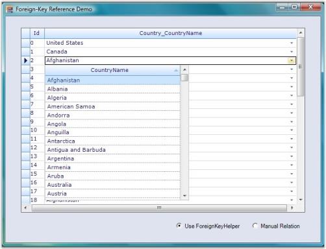The height and width of the screenshot is (249, 326).
Task: Sort by the CountryName popup column header
Action: click(x=112, y=70)
